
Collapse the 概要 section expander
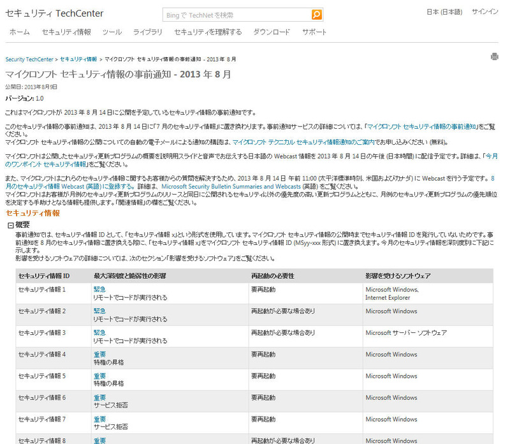coord(10,225)
